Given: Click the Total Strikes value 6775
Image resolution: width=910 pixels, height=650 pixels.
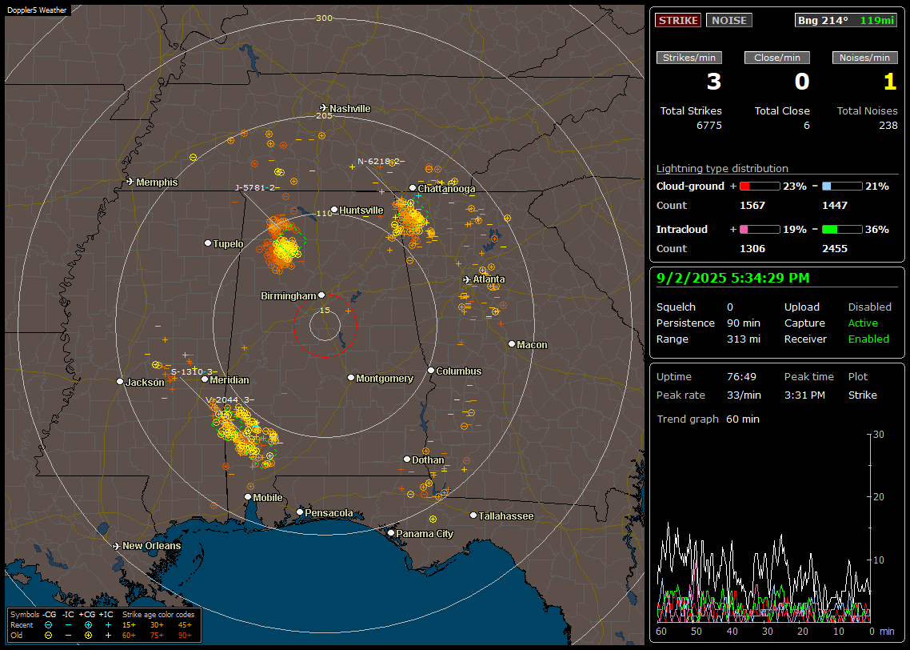Looking at the screenshot, I should tap(709, 126).
